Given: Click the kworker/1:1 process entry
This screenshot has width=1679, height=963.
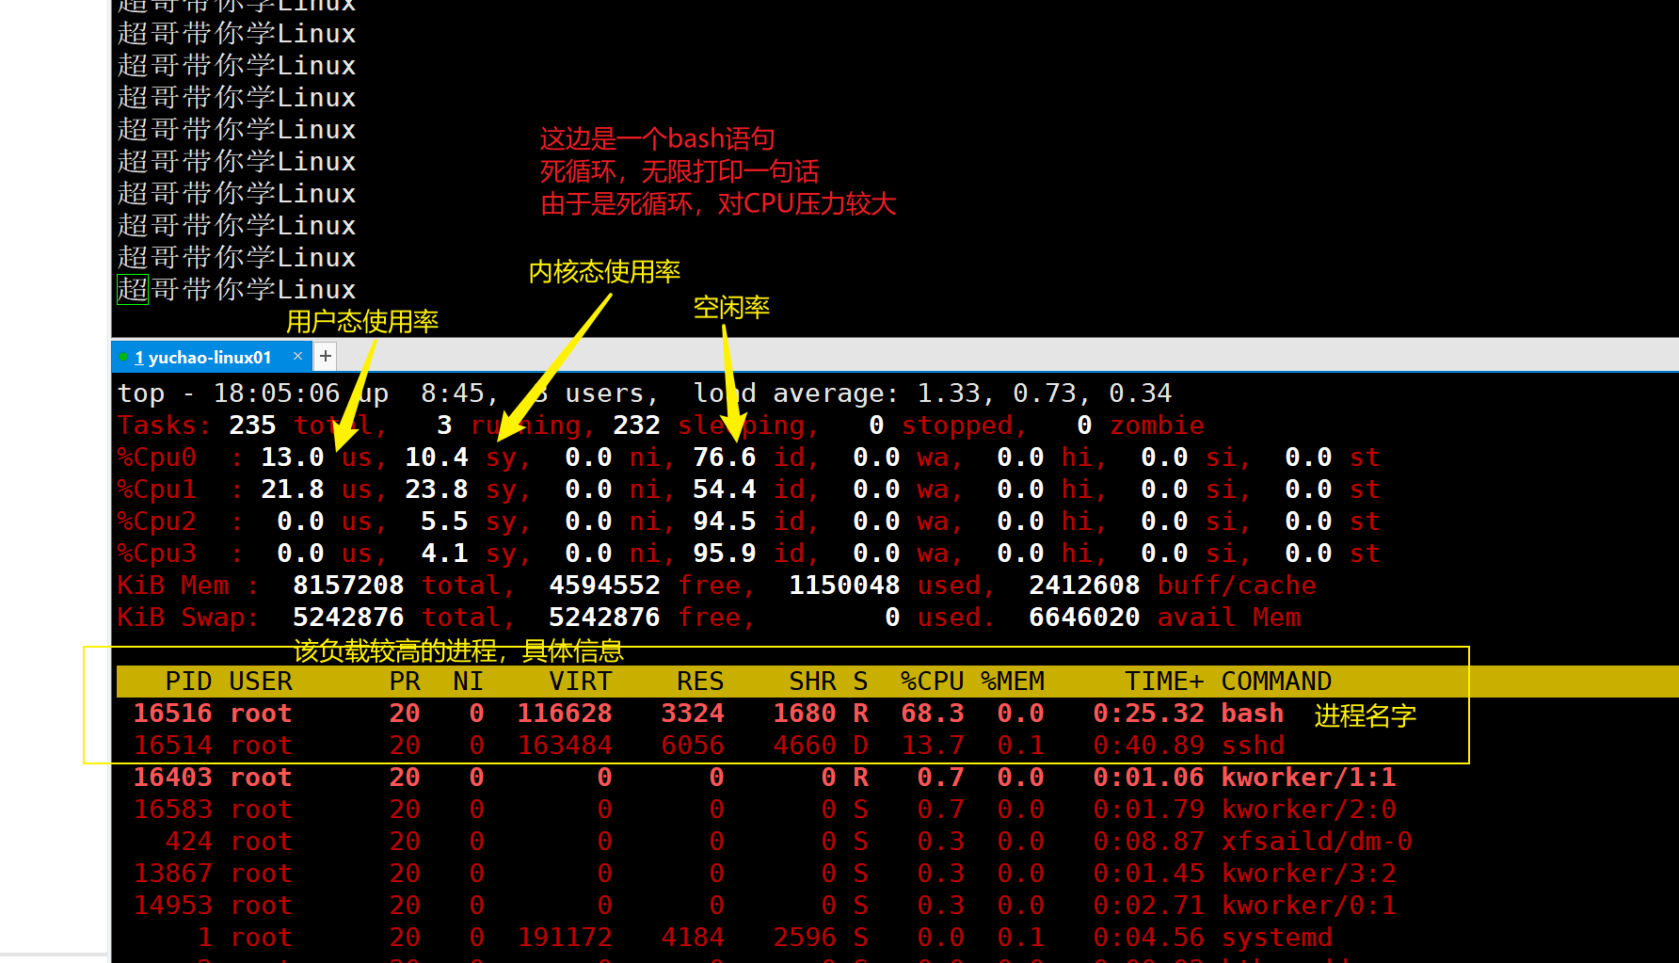Looking at the screenshot, I should pyautogui.click(x=1307, y=778).
